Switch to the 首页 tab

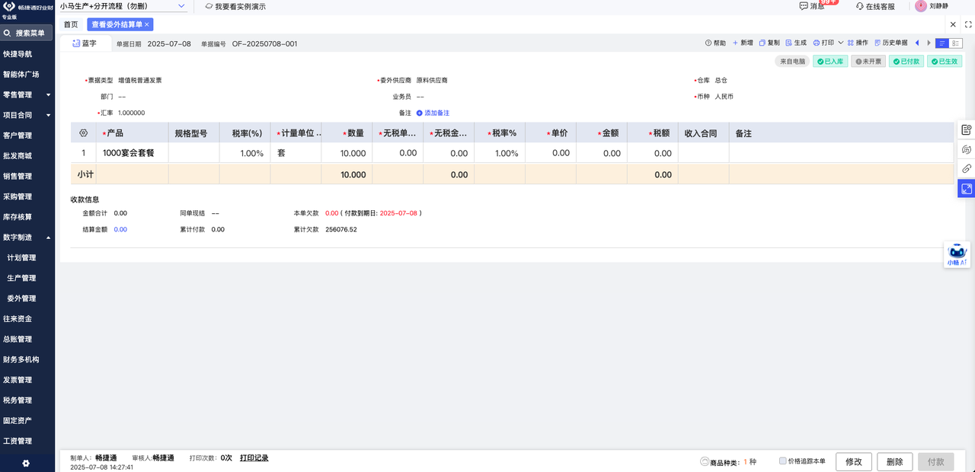click(x=71, y=24)
